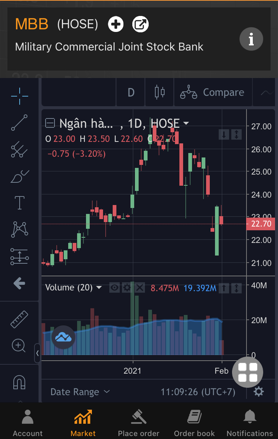Click the 8.475M volume value
Image resolution: width=278 pixels, height=439 pixels.
point(165,288)
